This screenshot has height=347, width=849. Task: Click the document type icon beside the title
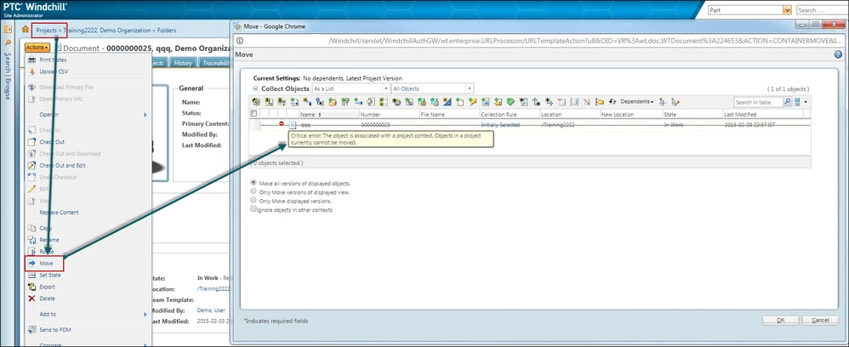pos(59,47)
